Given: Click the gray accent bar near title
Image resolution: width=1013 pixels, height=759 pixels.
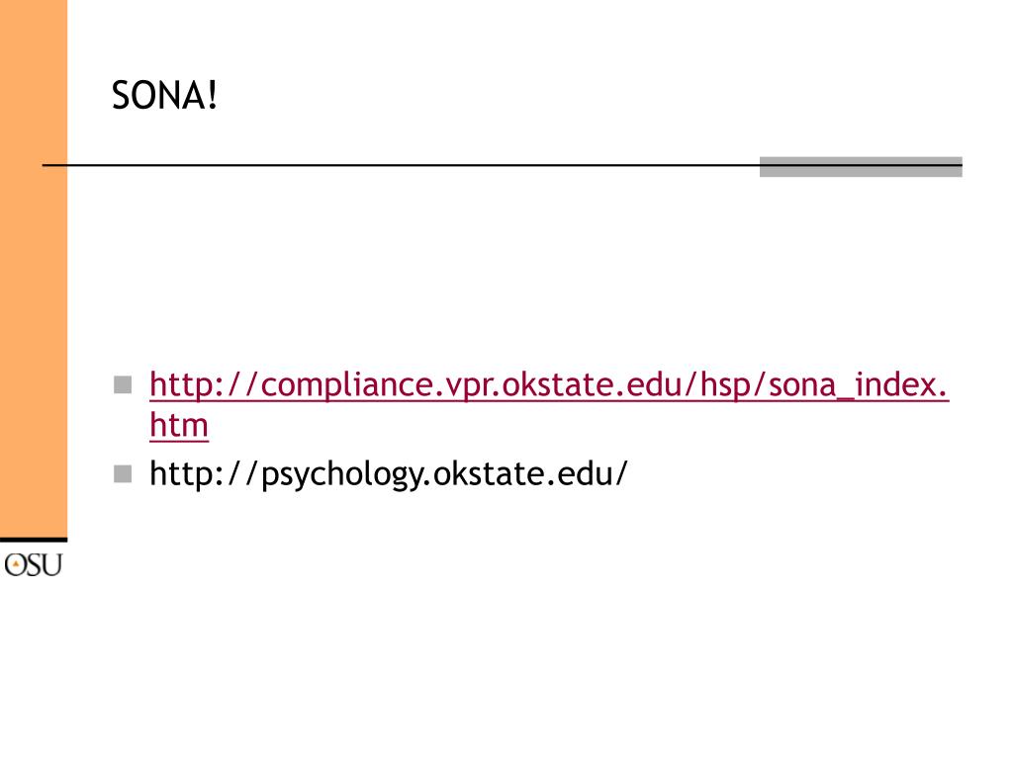Looking at the screenshot, I should pyautogui.click(x=861, y=167).
